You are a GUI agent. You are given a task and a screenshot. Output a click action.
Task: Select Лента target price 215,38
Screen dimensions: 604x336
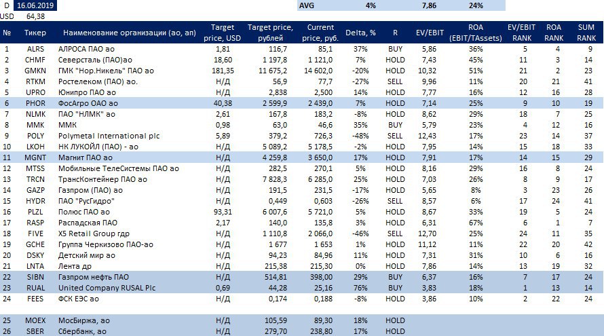tap(276, 266)
